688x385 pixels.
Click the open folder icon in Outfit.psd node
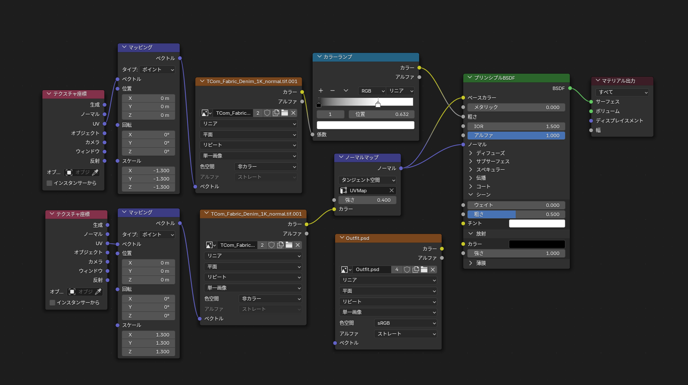pyautogui.click(x=424, y=269)
